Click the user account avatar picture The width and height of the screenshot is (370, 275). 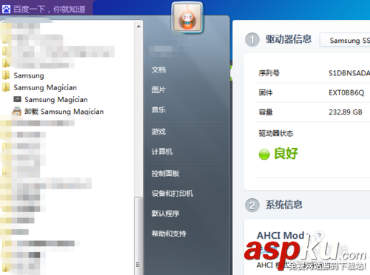[187, 17]
